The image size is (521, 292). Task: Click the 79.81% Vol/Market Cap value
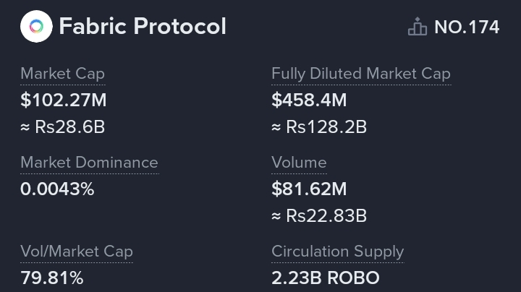pos(52,278)
